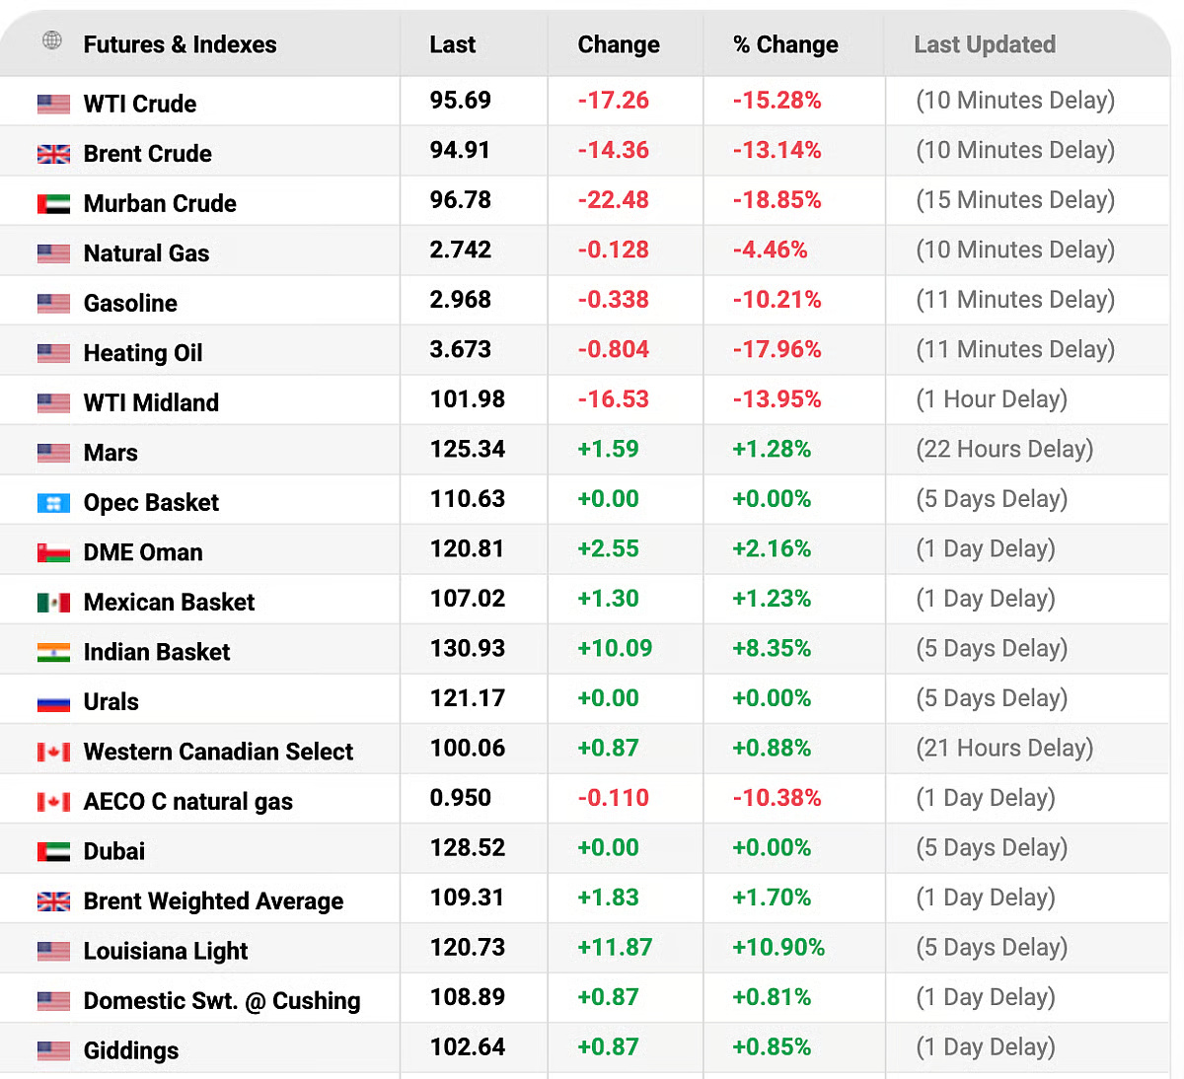Sort by the % Change column header
Screen dimensions: 1184x1079
[785, 44]
